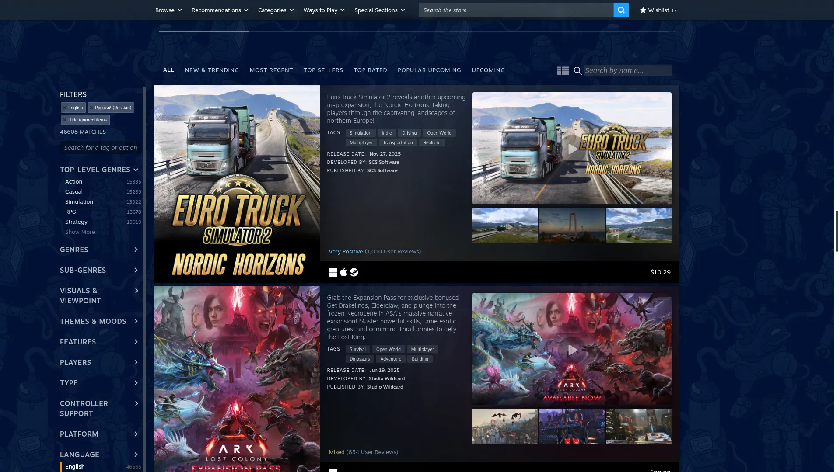The width and height of the screenshot is (840, 472).
Task: Open ARK Mixed user reviews link
Action: [x=363, y=452]
